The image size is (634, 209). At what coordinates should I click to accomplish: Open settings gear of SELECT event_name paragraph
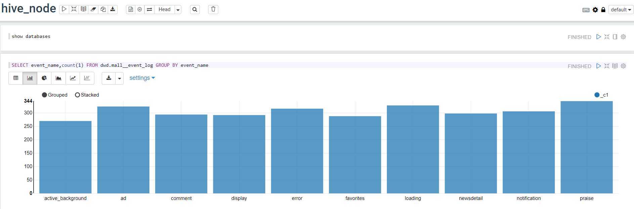623,66
